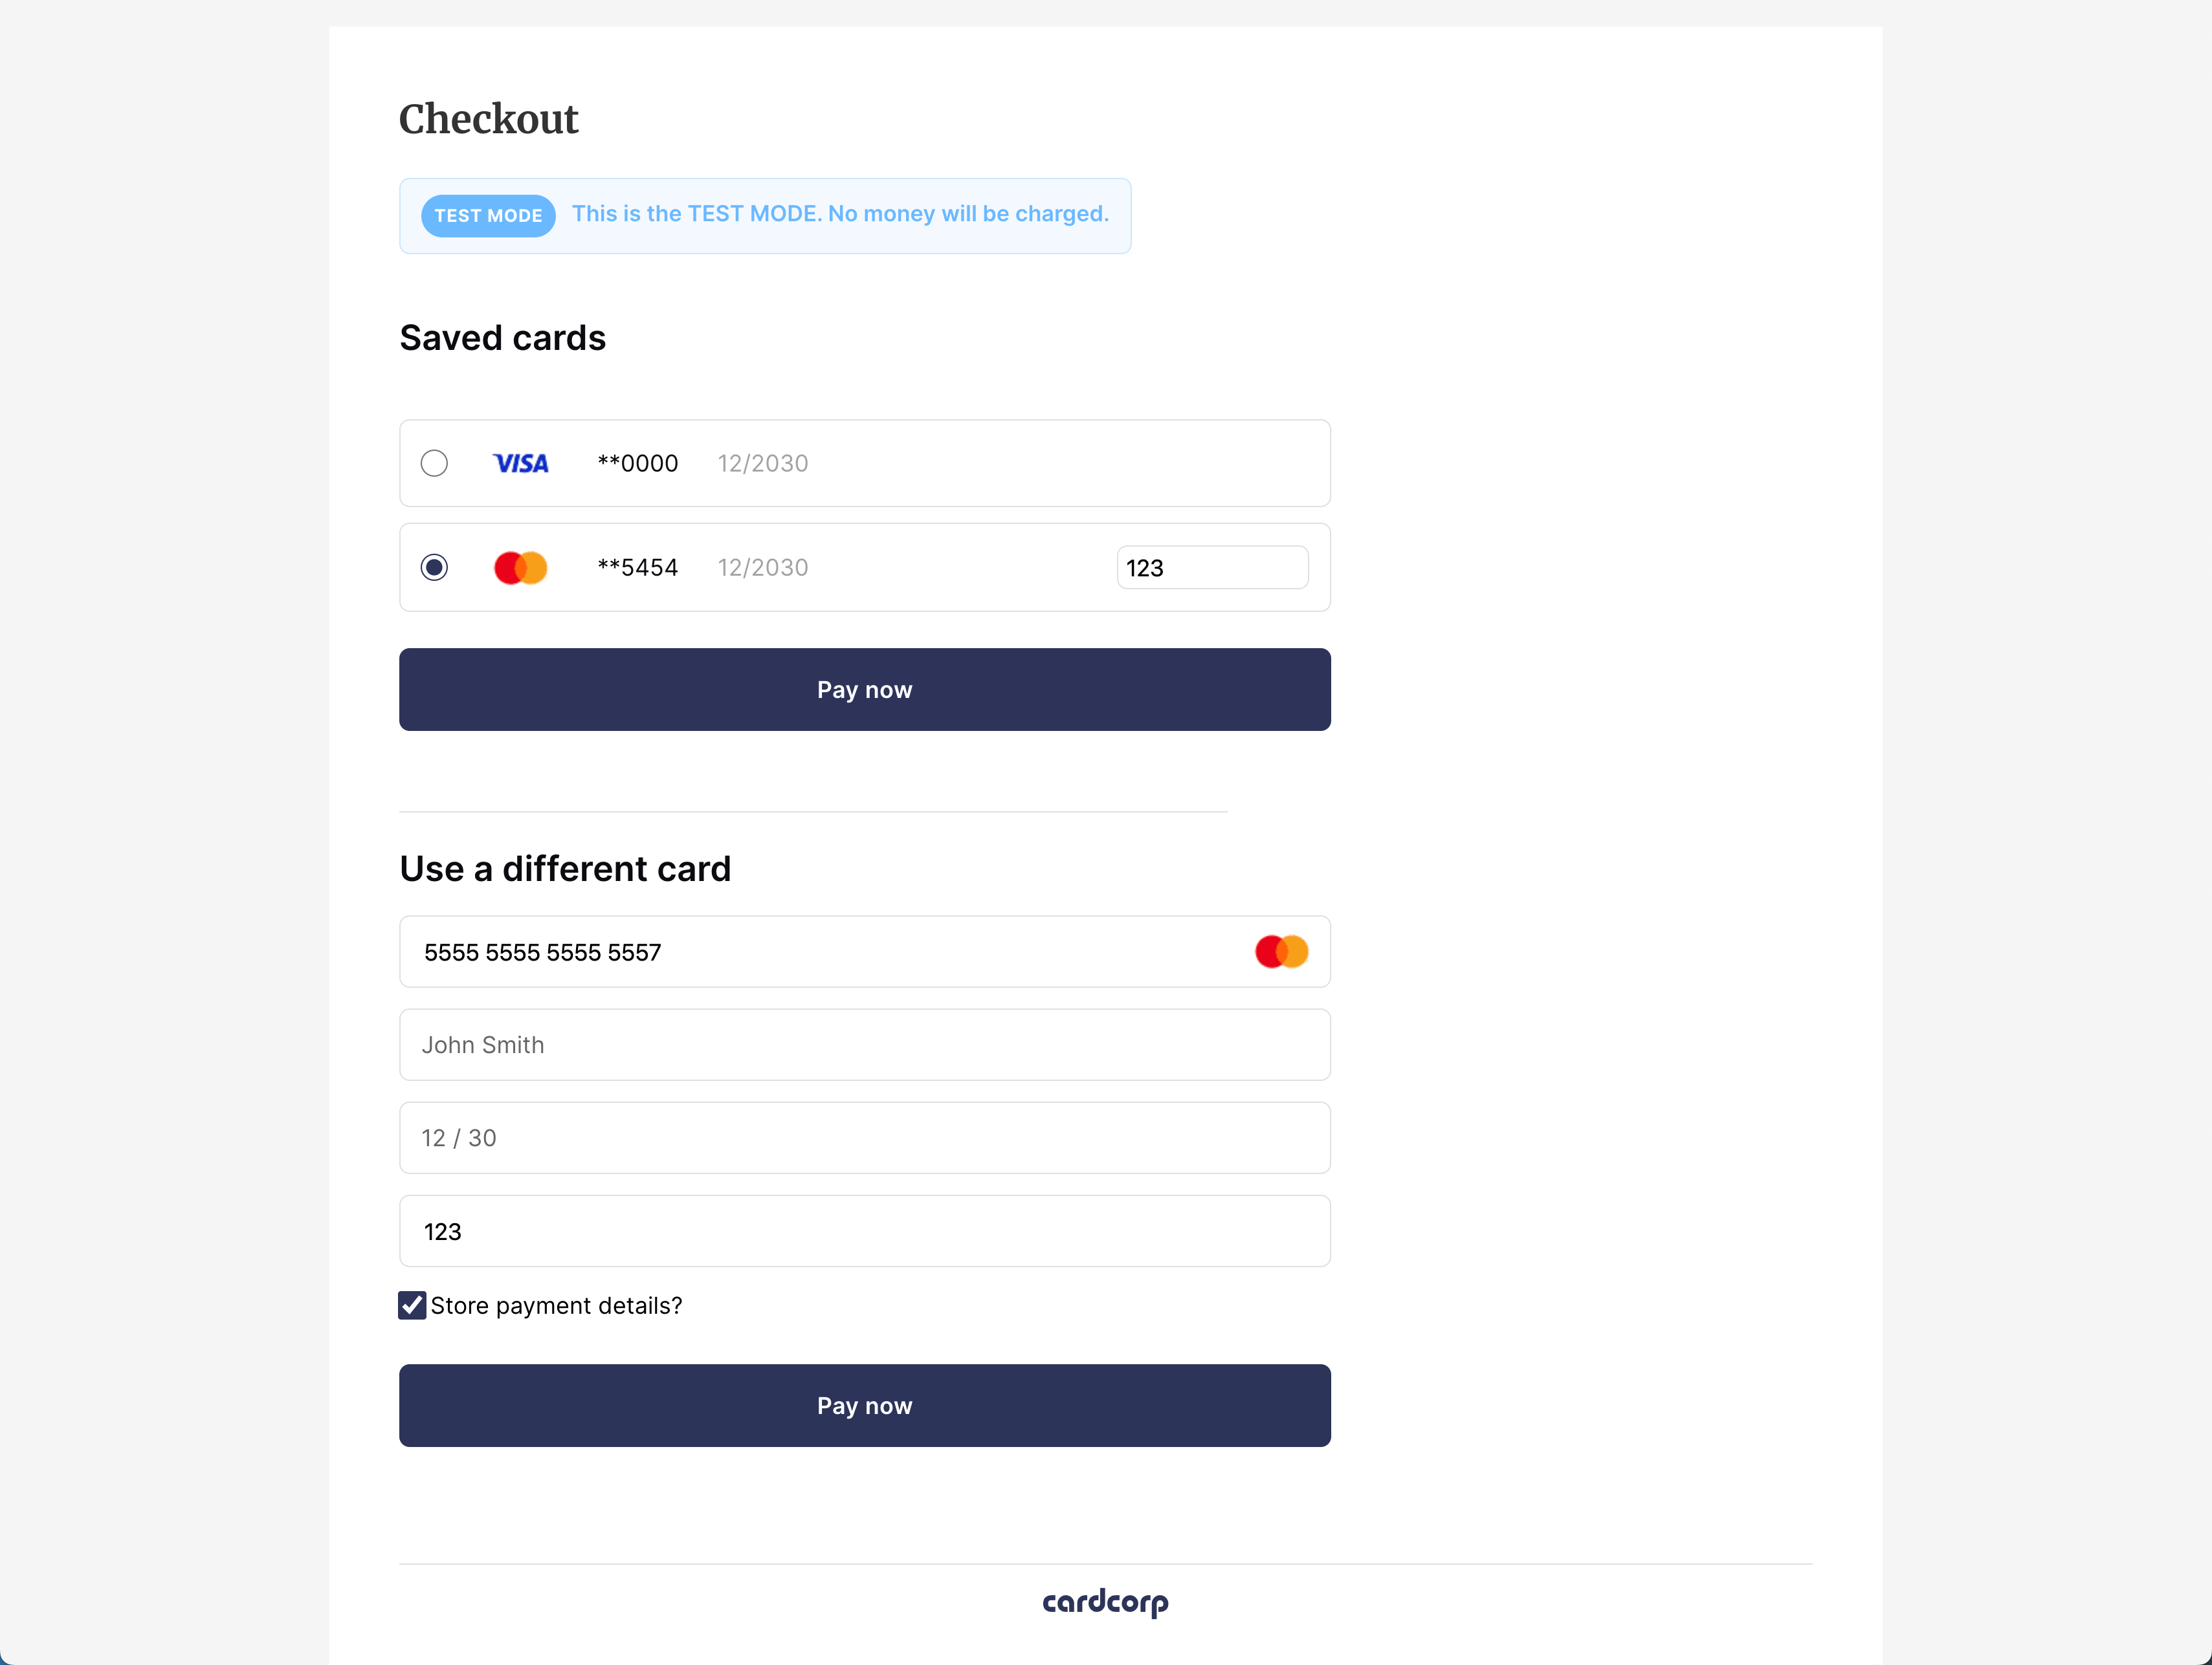This screenshot has width=2212, height=1665.
Task: Click the cardcorp logo in footer
Action: 1105,1603
